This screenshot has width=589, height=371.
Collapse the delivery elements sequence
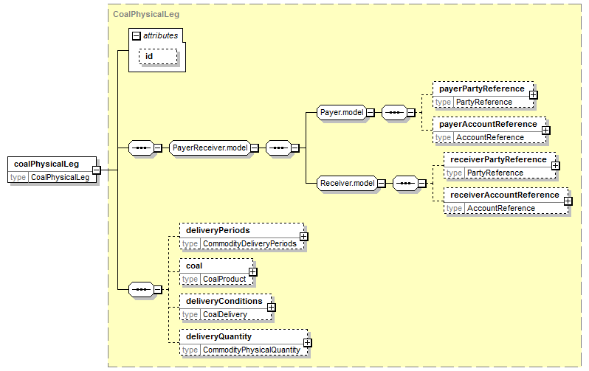[x=158, y=290]
